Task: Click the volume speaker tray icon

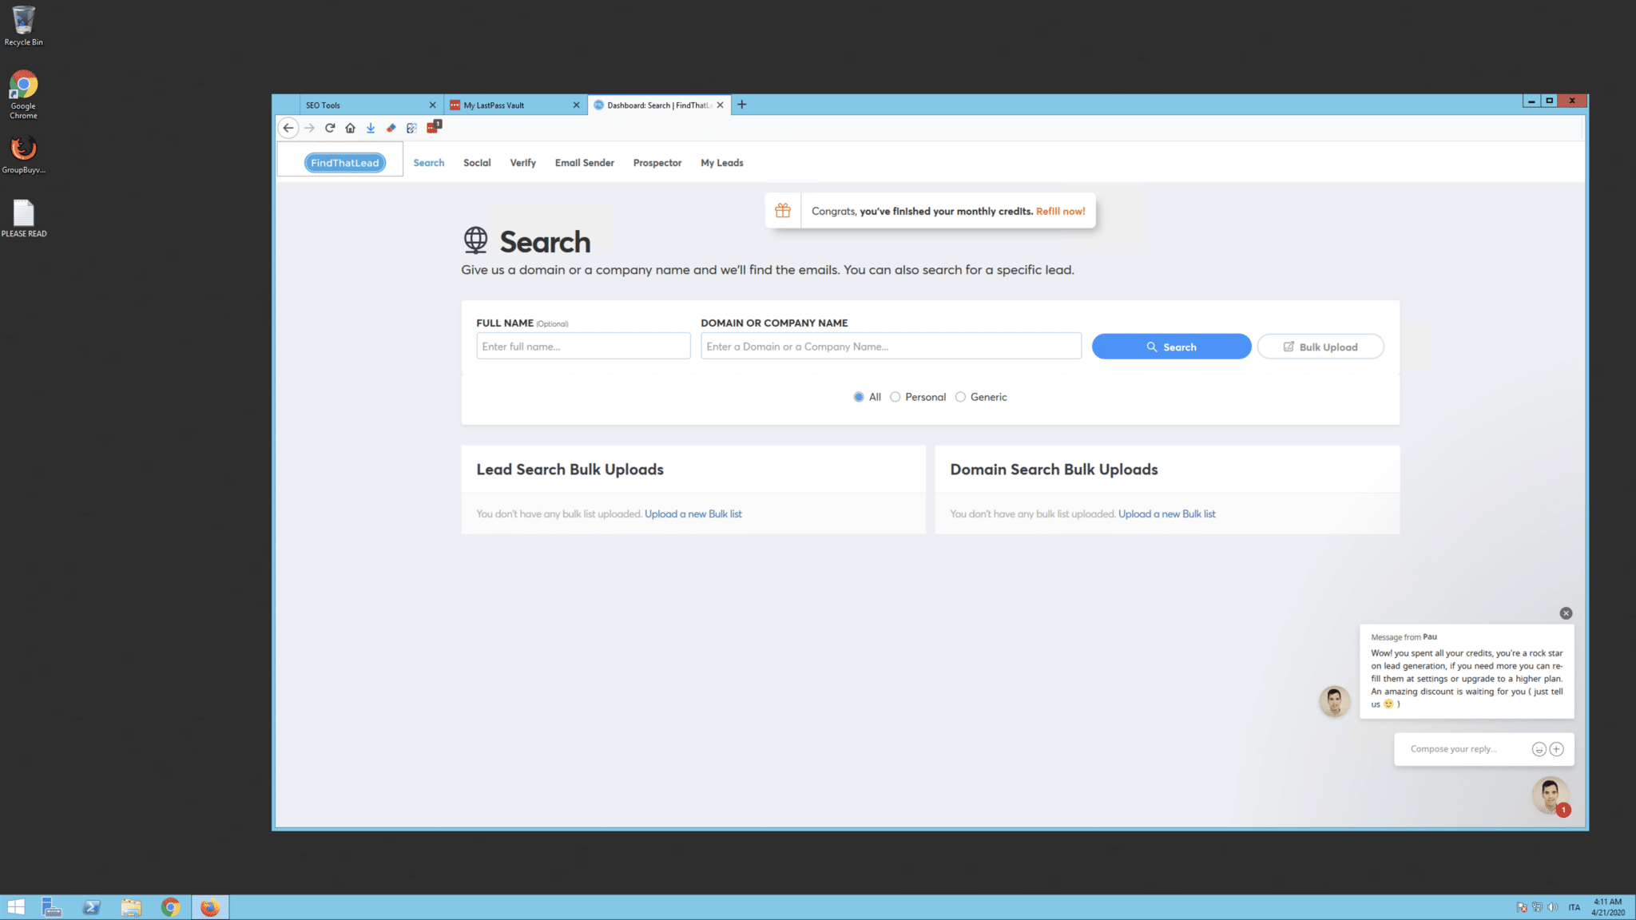Action: pos(1552,907)
